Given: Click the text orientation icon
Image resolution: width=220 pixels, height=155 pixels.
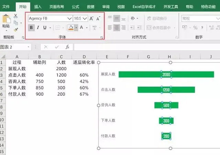Looking at the screenshot, I should [x=133, y=18].
